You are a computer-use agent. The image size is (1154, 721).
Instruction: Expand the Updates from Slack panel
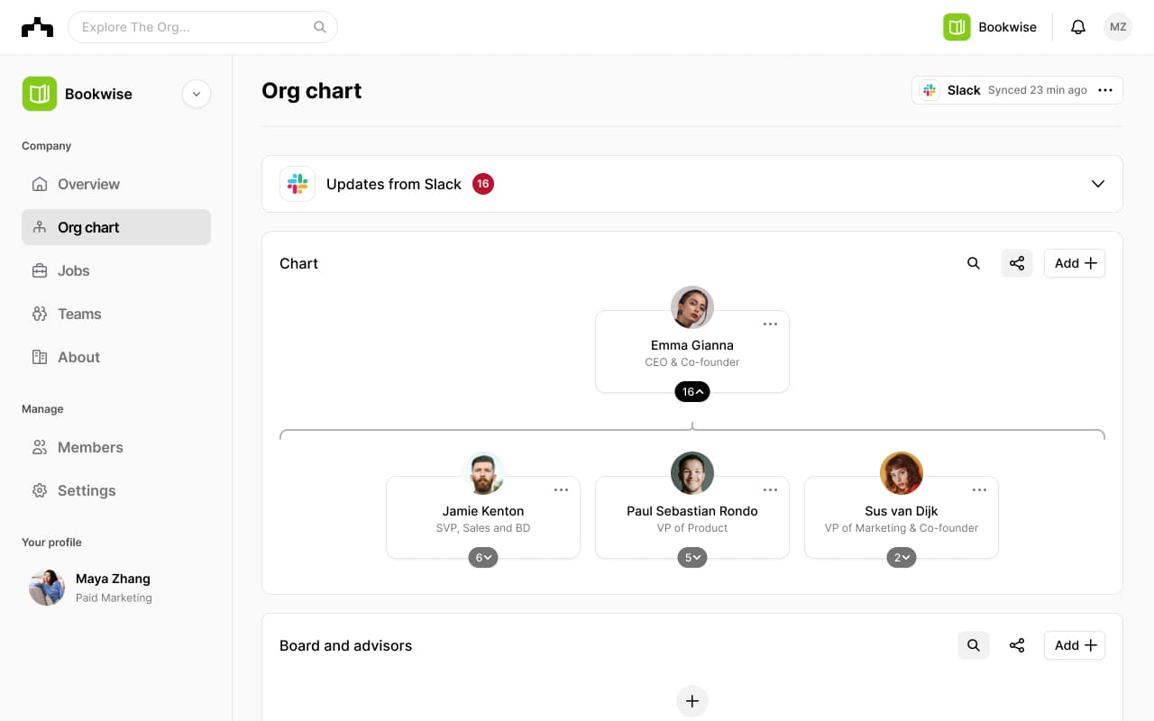click(1097, 184)
